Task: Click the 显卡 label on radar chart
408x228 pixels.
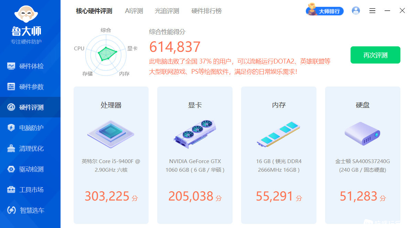Action: pyautogui.click(x=132, y=48)
